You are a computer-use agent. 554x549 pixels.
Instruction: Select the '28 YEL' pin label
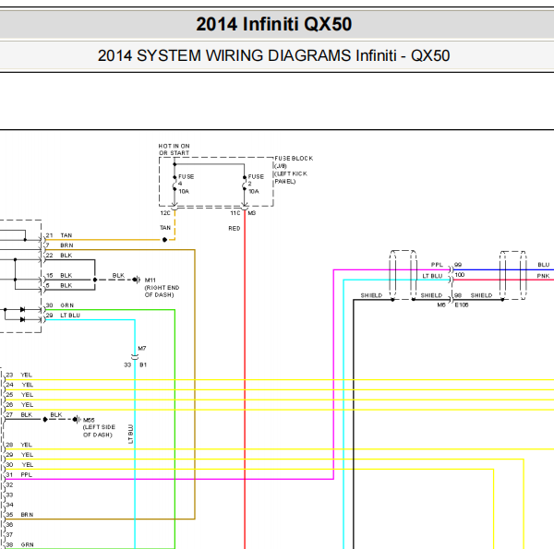(19, 445)
